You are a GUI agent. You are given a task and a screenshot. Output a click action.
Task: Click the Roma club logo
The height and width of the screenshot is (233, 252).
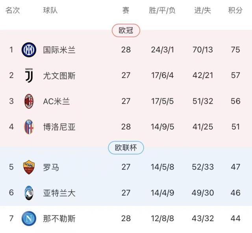[29, 167]
